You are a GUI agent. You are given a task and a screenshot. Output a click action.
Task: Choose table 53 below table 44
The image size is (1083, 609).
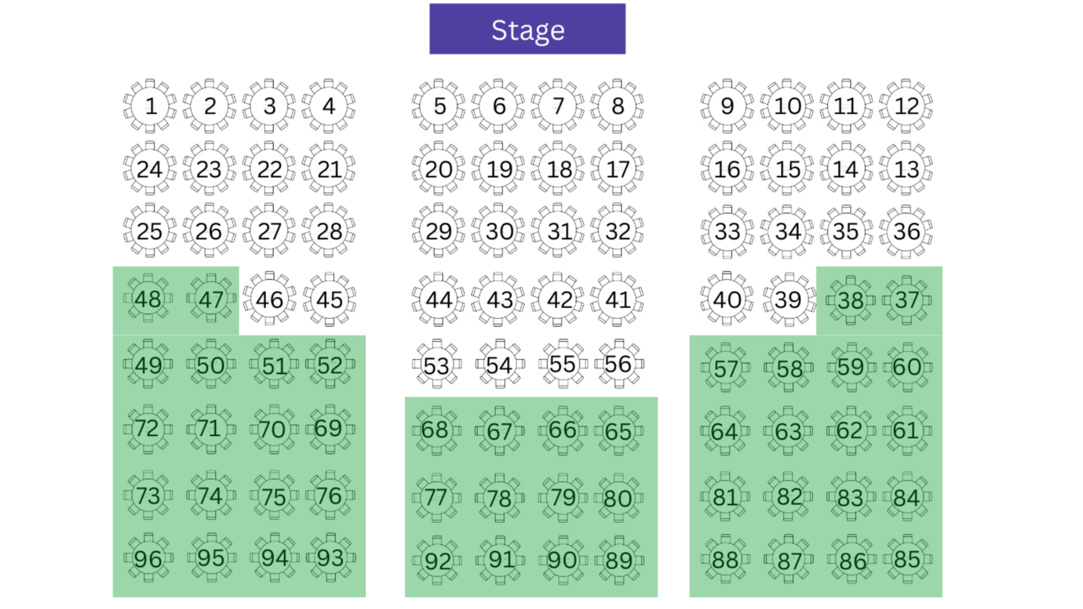437,365
